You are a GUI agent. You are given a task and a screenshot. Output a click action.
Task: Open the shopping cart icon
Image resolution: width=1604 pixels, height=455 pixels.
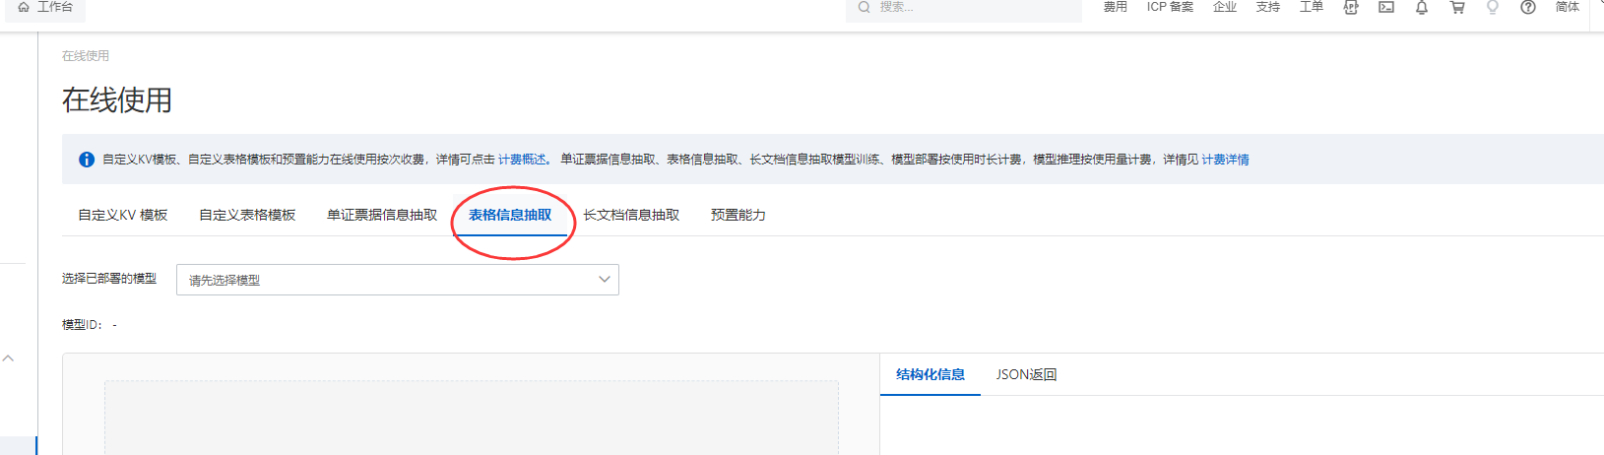click(x=1457, y=7)
